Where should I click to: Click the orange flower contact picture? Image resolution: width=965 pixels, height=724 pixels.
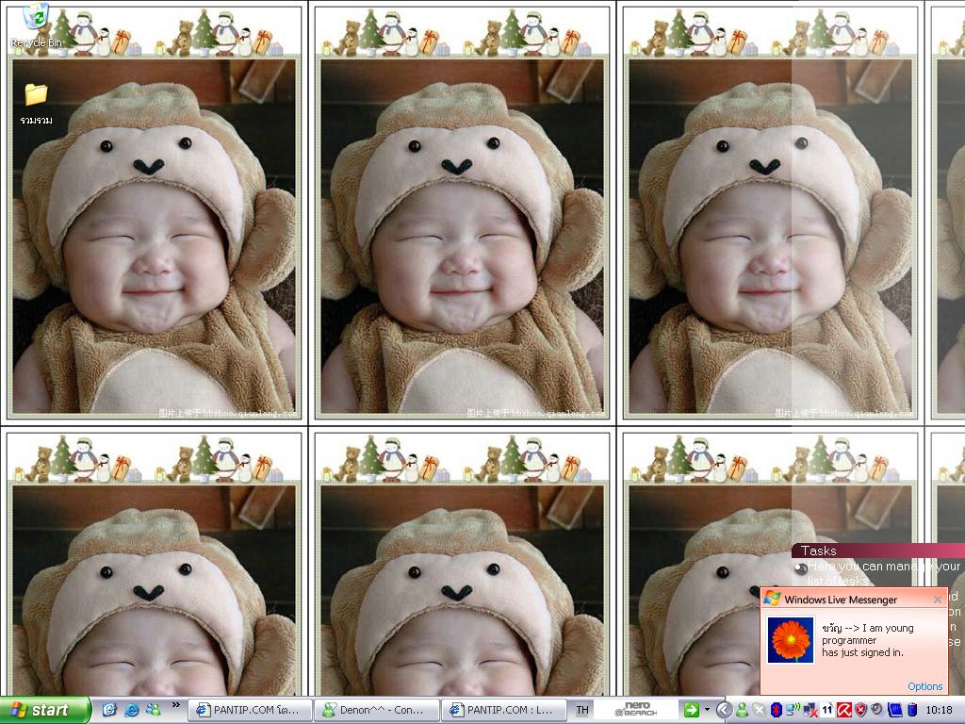(791, 640)
